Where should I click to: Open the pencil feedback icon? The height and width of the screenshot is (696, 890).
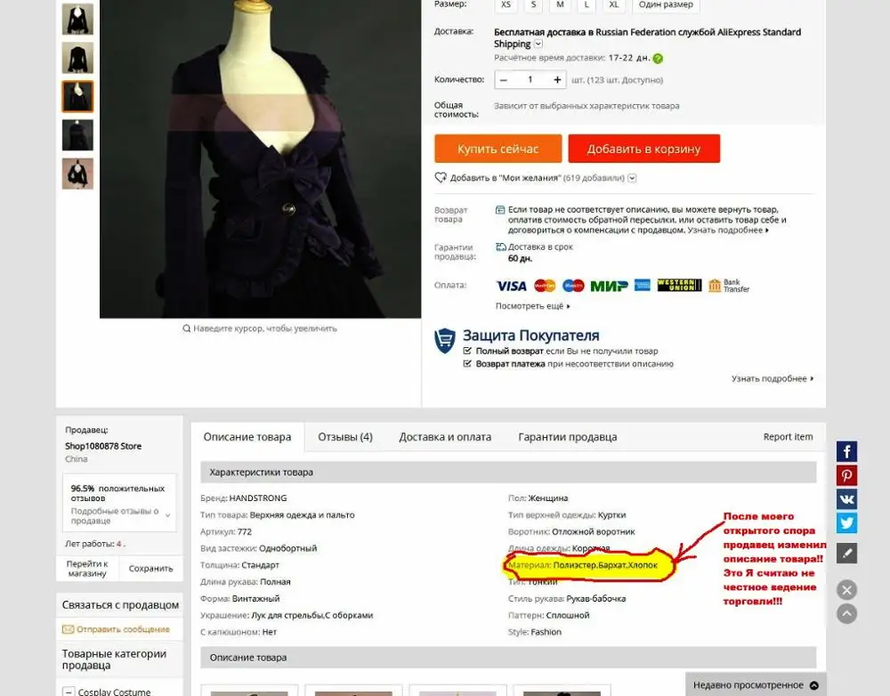click(846, 554)
